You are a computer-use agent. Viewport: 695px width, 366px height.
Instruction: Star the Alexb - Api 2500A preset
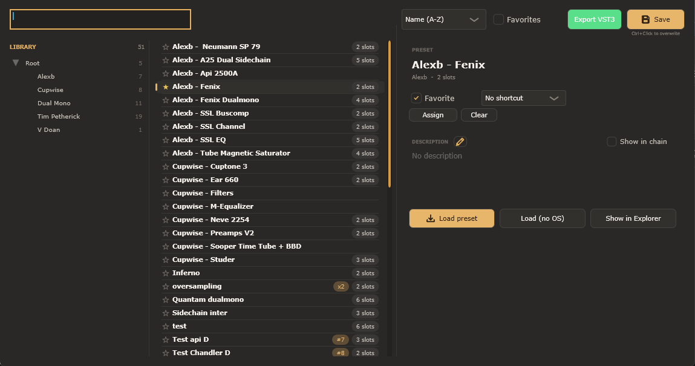point(166,74)
